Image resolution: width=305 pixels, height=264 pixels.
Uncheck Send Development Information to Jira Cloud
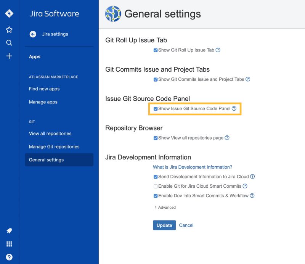156,176
